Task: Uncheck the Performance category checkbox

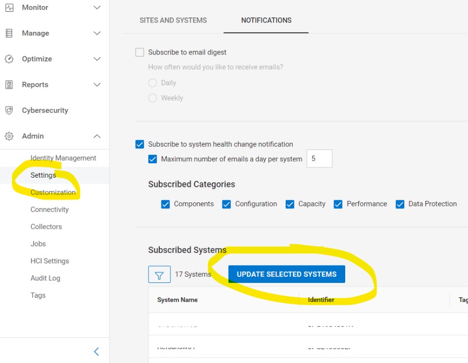Action: pyautogui.click(x=338, y=204)
